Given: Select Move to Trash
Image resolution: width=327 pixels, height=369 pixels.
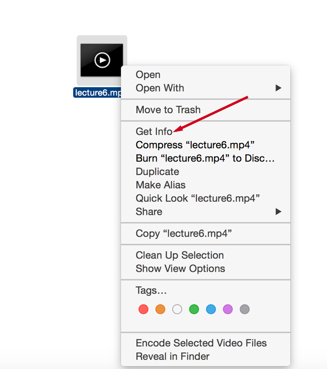Looking at the screenshot, I should pos(168,110).
